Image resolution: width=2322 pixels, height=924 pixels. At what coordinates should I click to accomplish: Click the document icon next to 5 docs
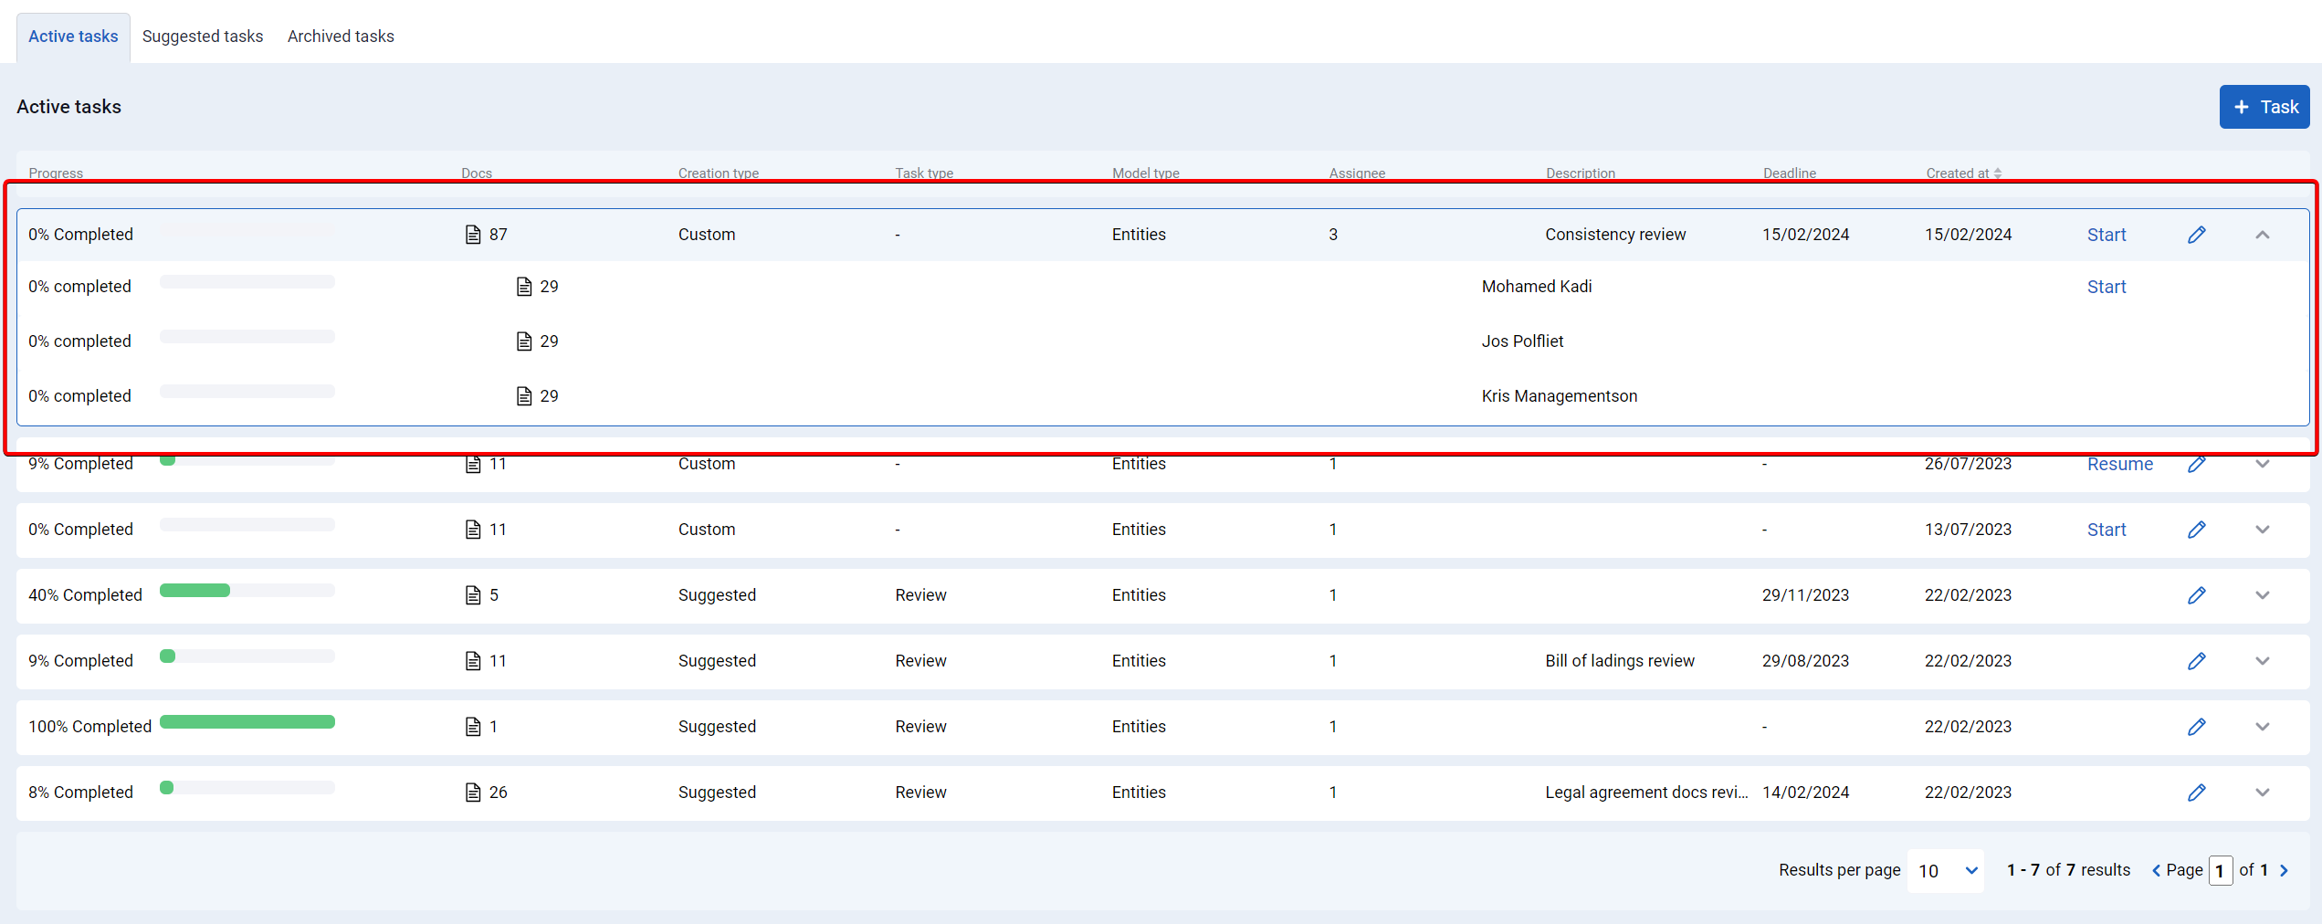[473, 595]
